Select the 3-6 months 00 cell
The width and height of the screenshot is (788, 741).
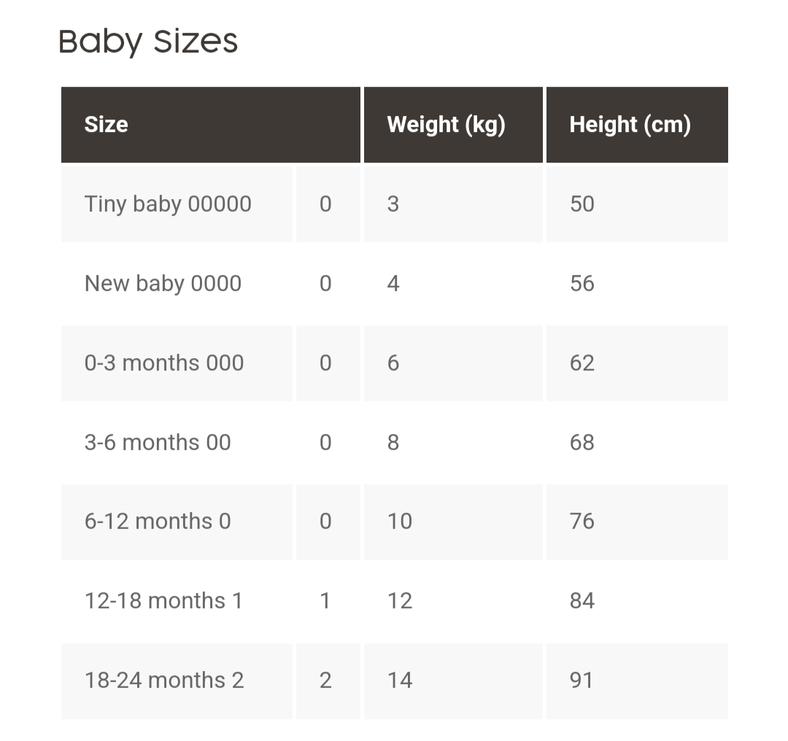[158, 443]
